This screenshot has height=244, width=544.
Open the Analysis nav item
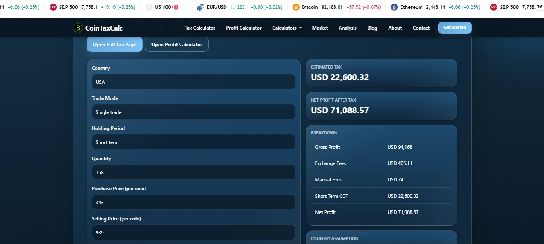347,28
